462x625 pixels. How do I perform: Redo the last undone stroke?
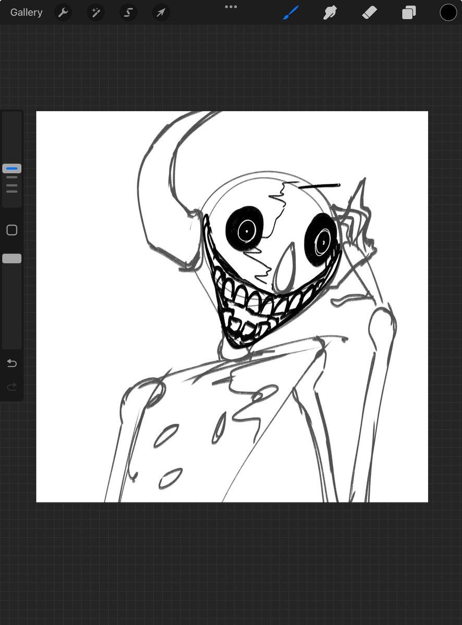(x=11, y=387)
